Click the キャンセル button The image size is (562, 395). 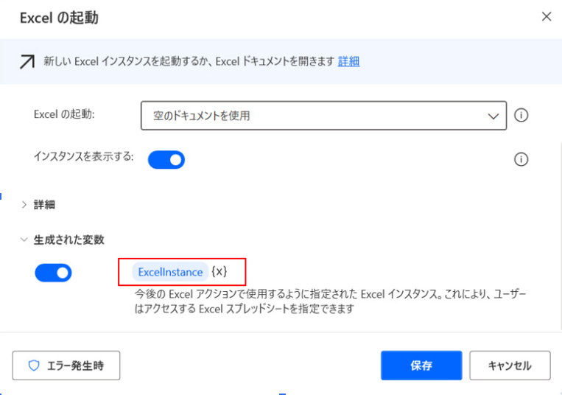click(510, 366)
